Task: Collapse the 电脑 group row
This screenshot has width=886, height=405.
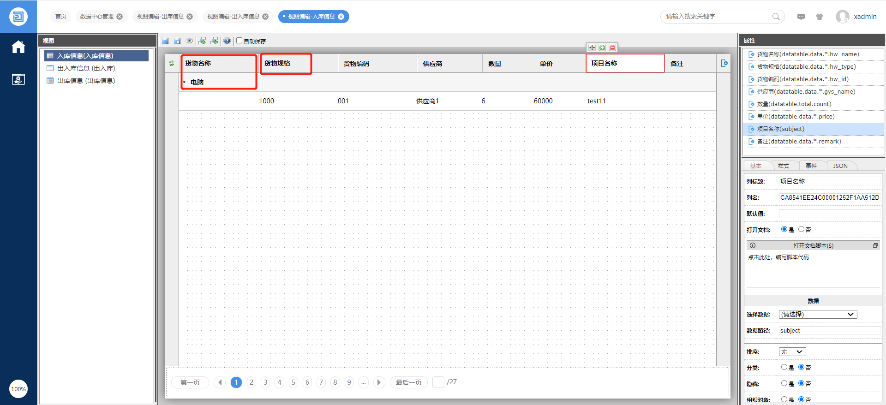Action: pos(184,82)
